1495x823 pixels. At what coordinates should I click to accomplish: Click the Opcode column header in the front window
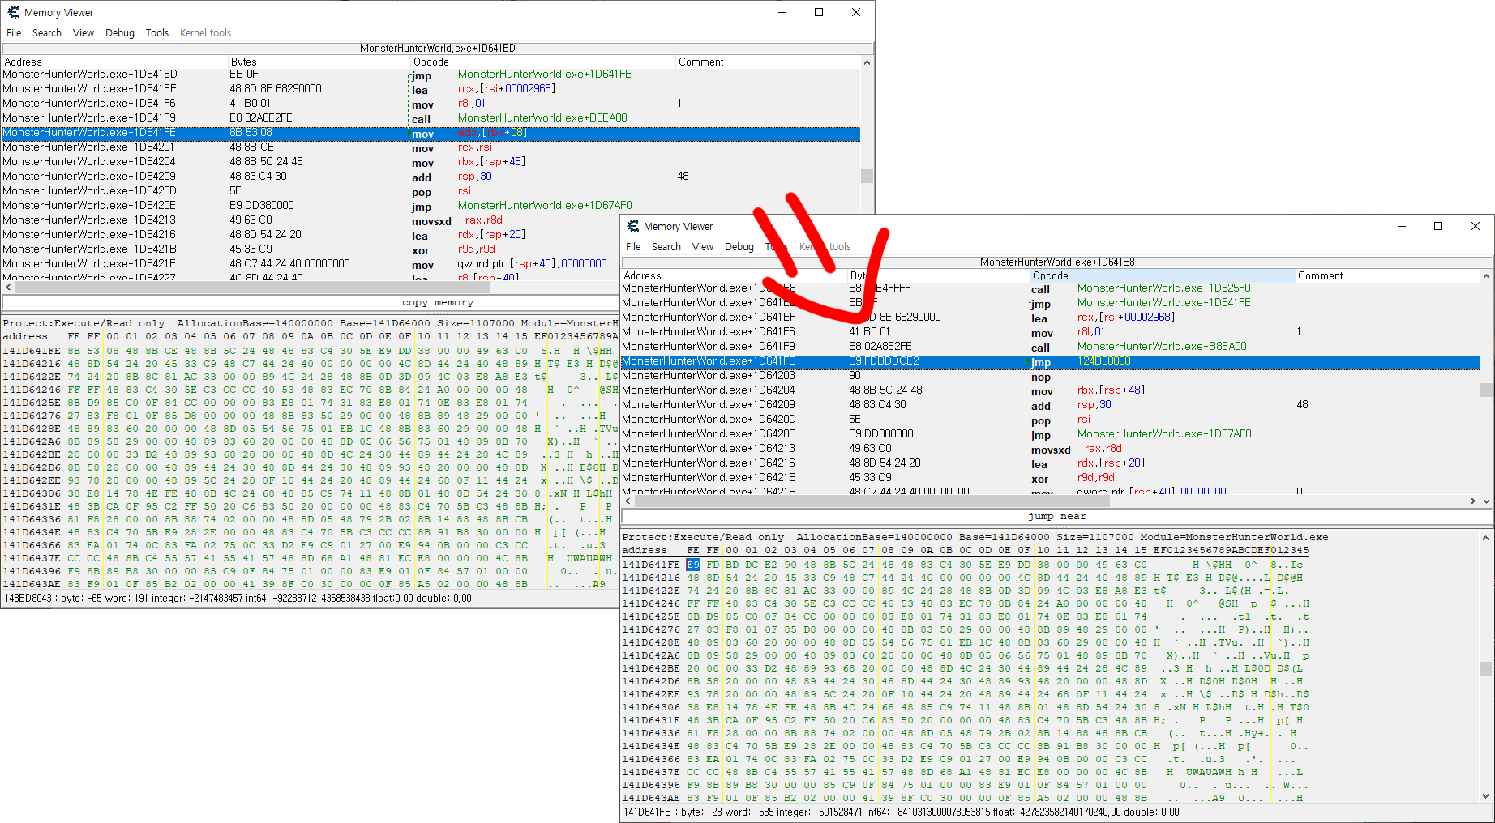[x=1163, y=275]
